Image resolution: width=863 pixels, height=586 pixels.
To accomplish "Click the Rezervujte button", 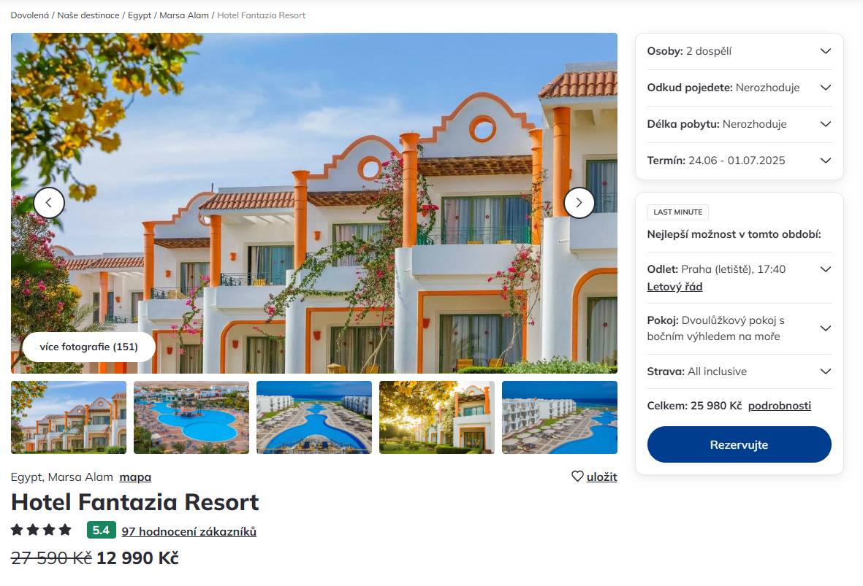I will point(740,444).
